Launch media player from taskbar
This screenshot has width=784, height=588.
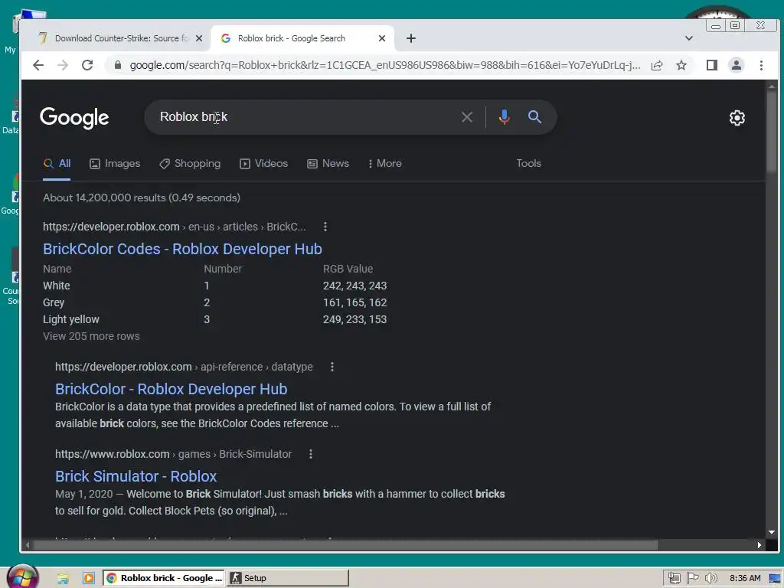(x=89, y=578)
